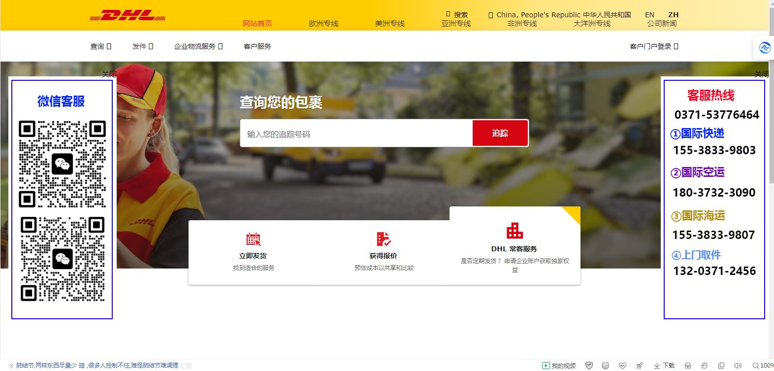Click the calendar icon above 立即发货
Screen dimensions: 774x371
point(253,239)
